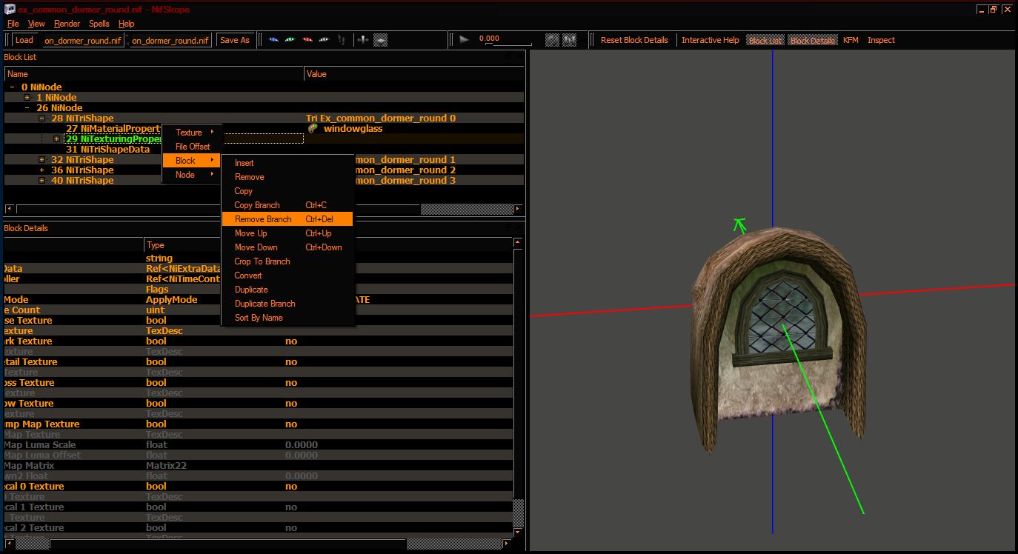
Task: Click the flip view arrows icon
Action: (363, 40)
